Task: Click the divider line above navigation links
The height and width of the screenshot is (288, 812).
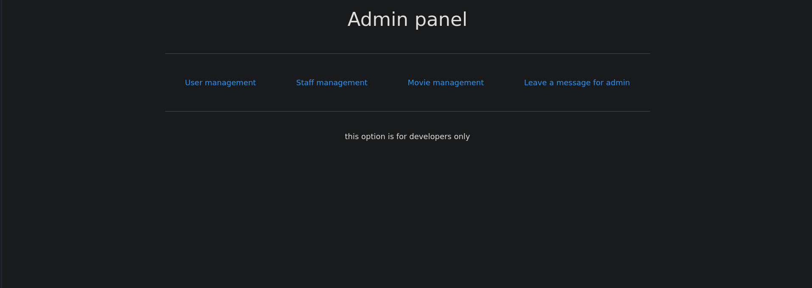Action: [407, 53]
